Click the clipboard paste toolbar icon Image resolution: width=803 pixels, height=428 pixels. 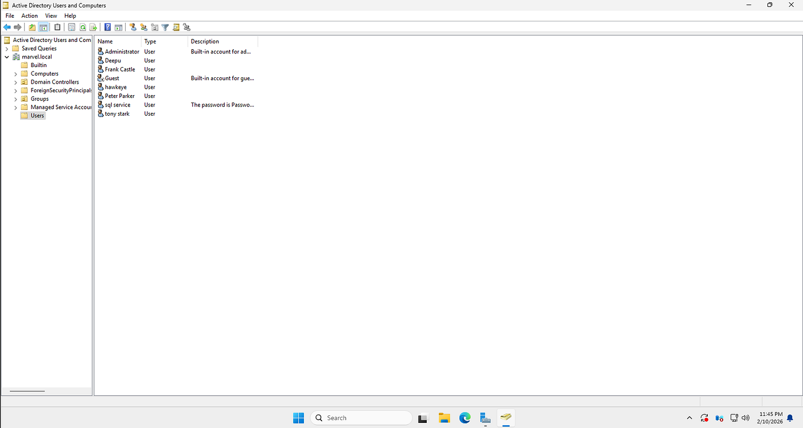click(x=57, y=27)
